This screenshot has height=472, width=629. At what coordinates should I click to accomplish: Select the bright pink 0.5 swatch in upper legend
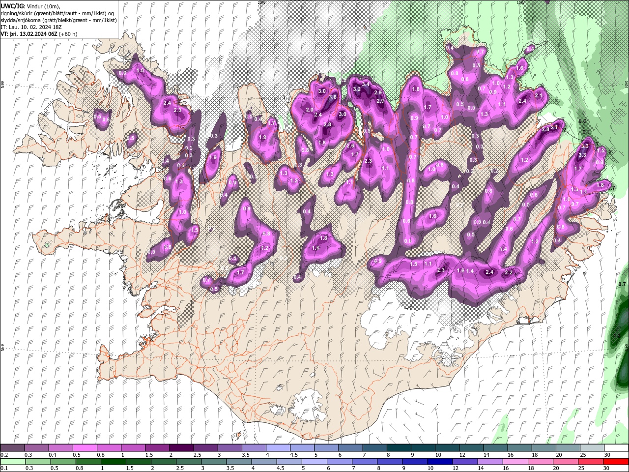pyautogui.click(x=85, y=448)
